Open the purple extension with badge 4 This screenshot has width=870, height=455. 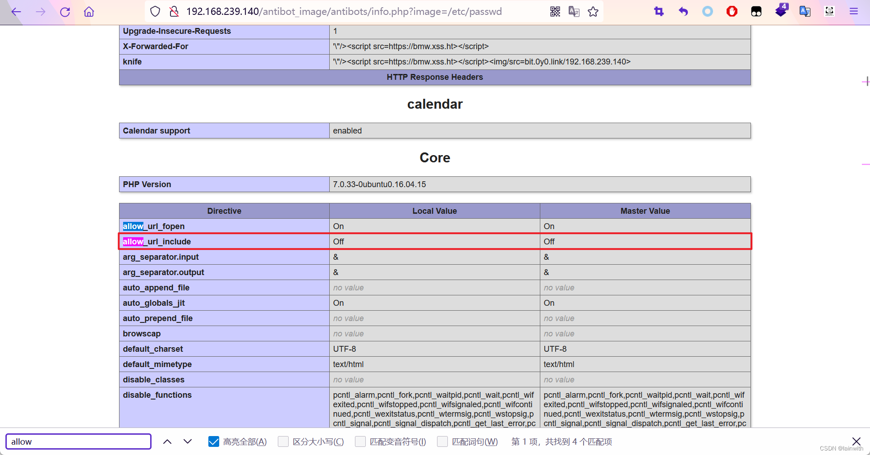point(781,10)
